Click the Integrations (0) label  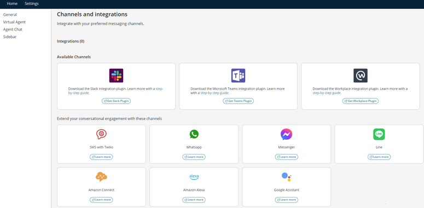pyautogui.click(x=71, y=41)
